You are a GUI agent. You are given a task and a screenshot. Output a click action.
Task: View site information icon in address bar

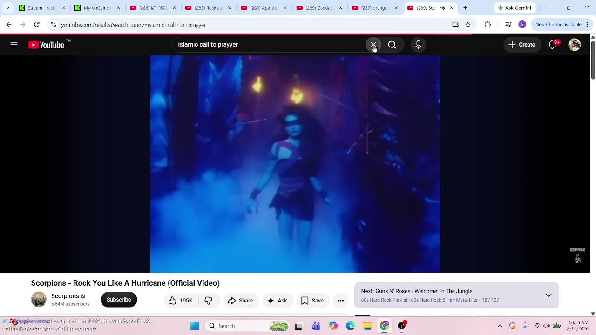tap(54, 25)
